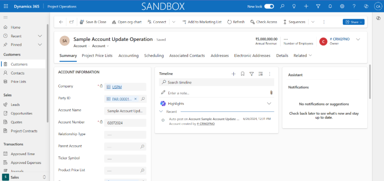This screenshot has height=181, width=384.
Task: Click the Connect command
Action: click(157, 22)
